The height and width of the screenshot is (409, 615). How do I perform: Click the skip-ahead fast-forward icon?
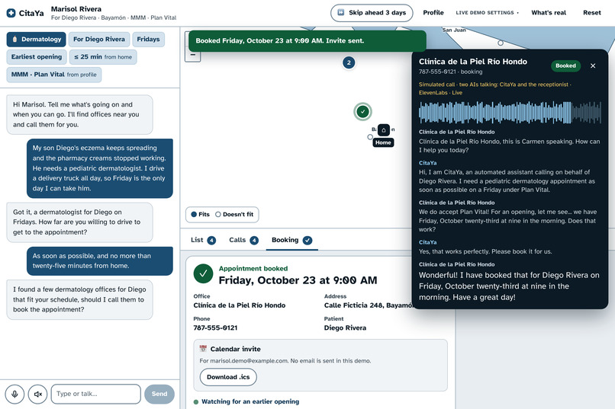pyautogui.click(x=341, y=12)
